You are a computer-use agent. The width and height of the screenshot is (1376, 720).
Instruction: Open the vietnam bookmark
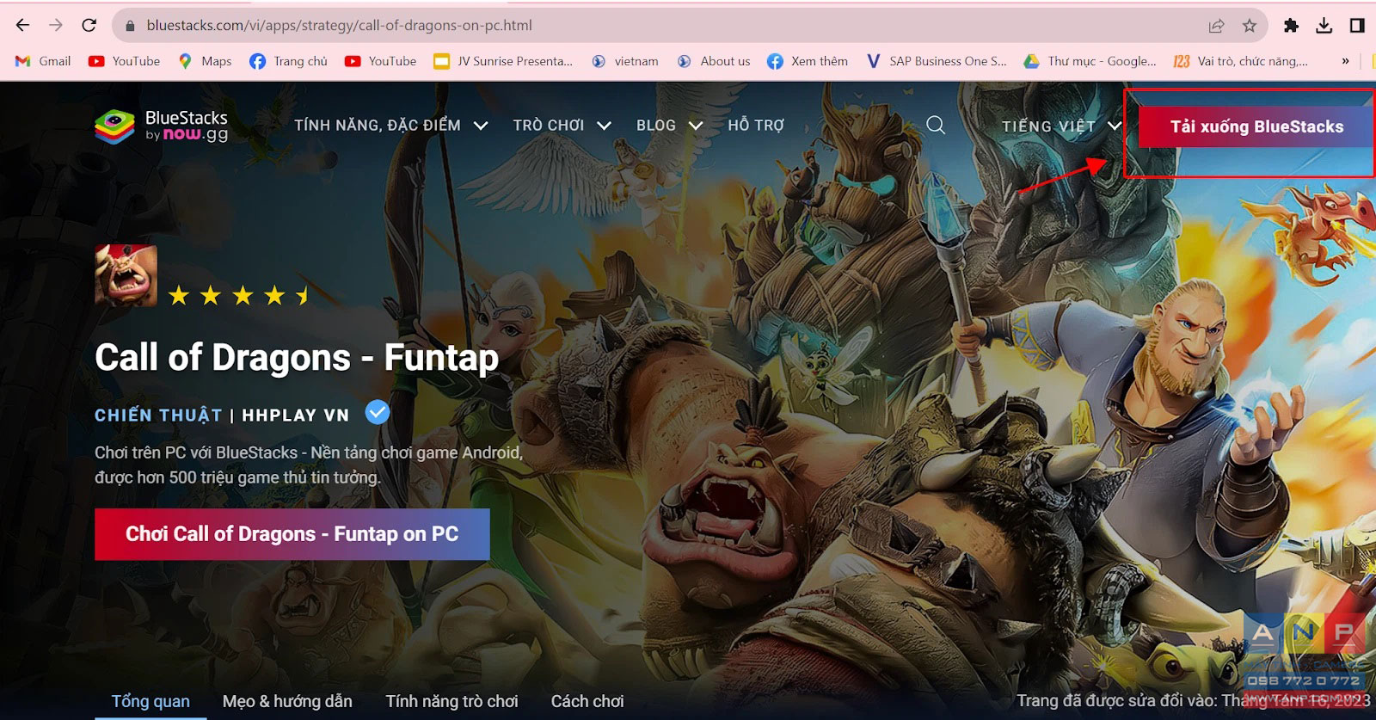625,61
